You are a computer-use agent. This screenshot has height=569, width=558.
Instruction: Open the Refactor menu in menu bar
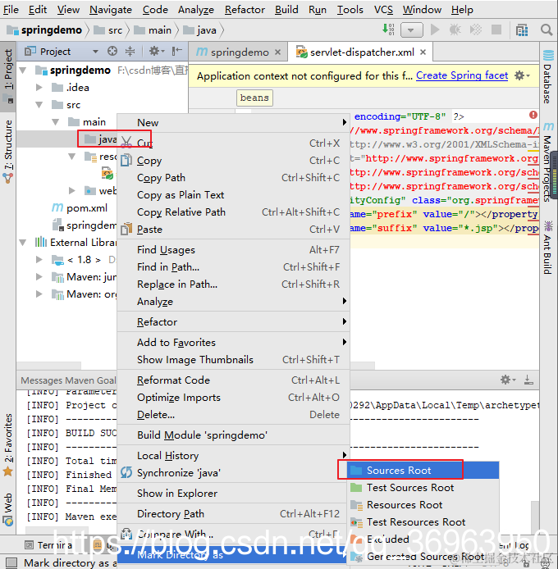pyautogui.click(x=245, y=10)
